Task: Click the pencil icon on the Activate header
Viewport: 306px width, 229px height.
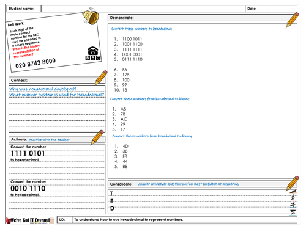Action: 97,137
